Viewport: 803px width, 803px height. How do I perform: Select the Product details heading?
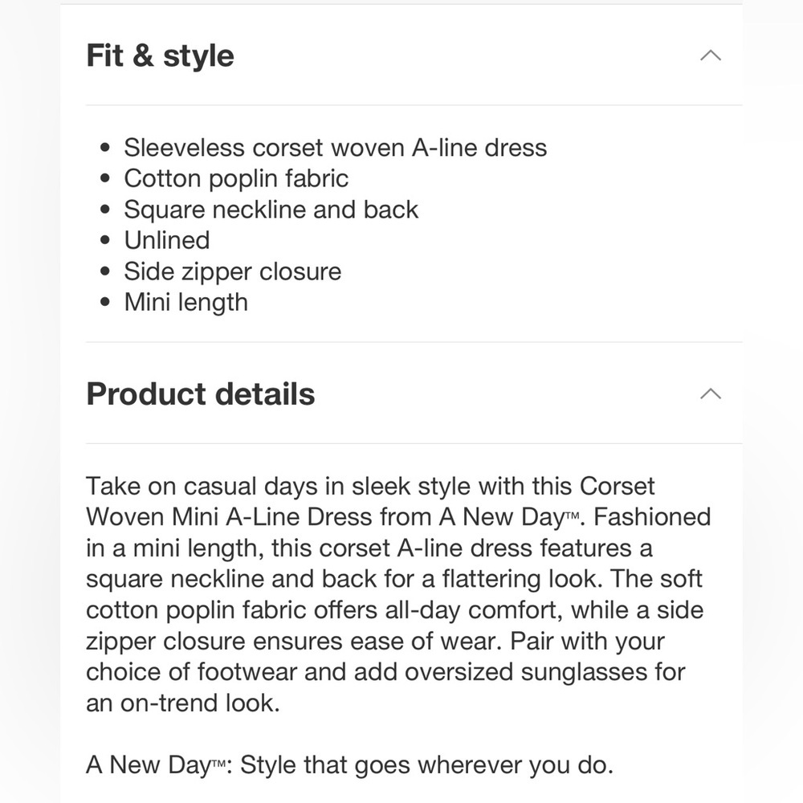point(200,393)
